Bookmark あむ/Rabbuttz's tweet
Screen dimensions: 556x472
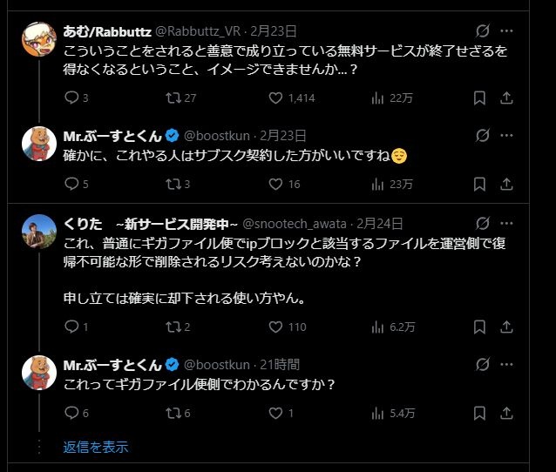coord(478,98)
